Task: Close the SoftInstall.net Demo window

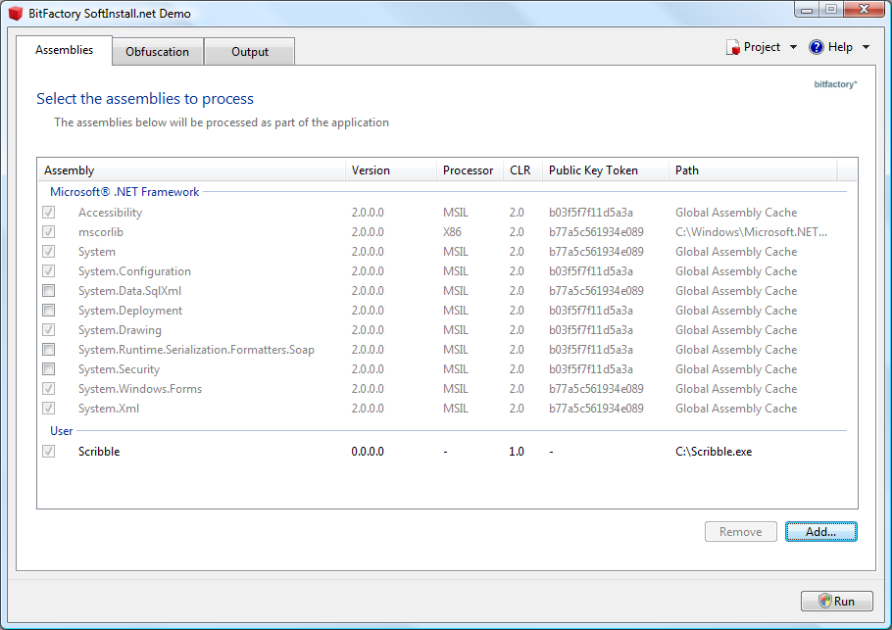Action: click(x=865, y=9)
